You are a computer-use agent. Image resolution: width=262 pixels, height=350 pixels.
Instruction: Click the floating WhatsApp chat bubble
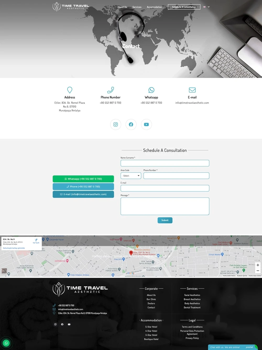point(6,343)
